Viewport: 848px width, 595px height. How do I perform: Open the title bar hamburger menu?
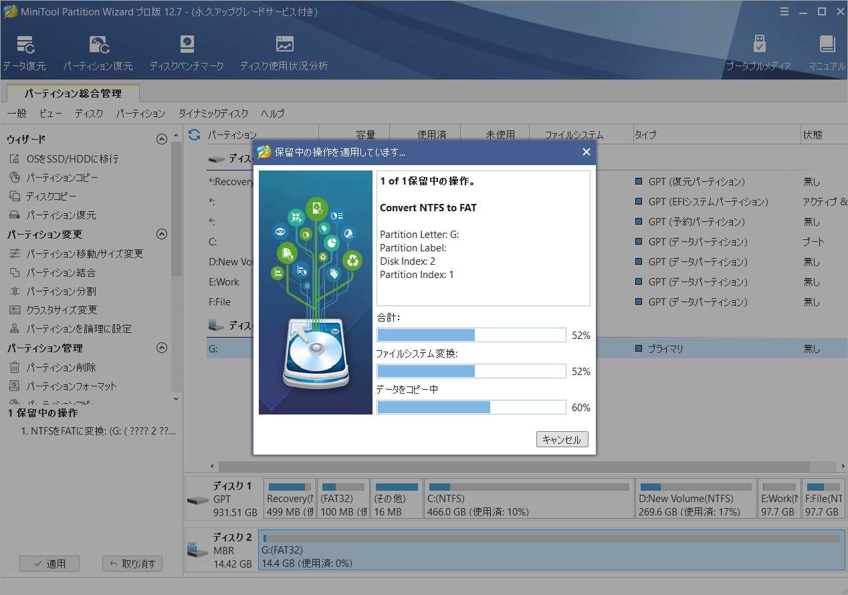pos(785,11)
